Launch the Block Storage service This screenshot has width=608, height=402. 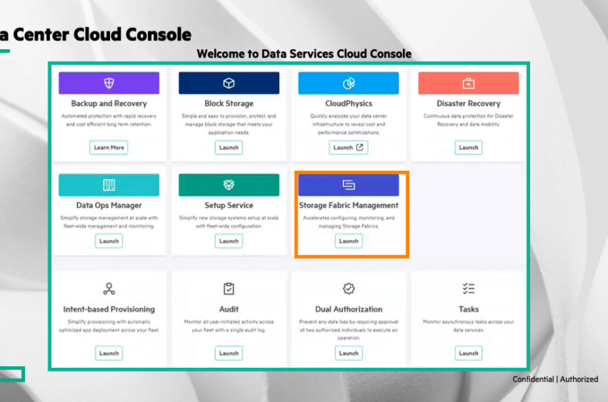(228, 147)
